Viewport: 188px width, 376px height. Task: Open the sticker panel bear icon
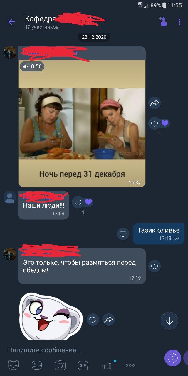tap(13, 365)
